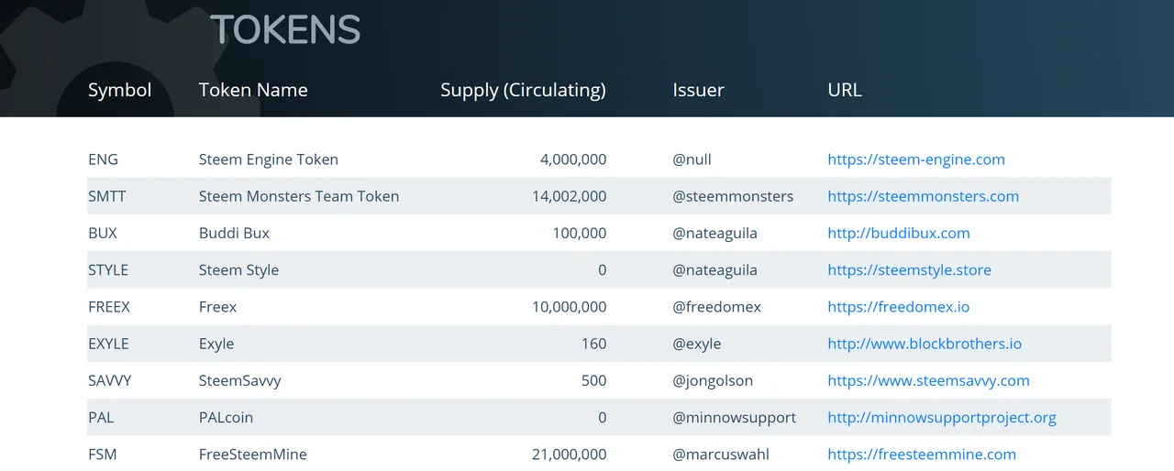Select the Steem Monsters Team Token name

(299, 196)
